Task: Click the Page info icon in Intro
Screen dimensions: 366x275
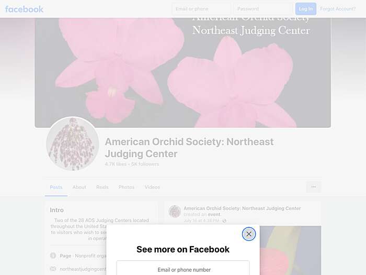Action: point(53,256)
